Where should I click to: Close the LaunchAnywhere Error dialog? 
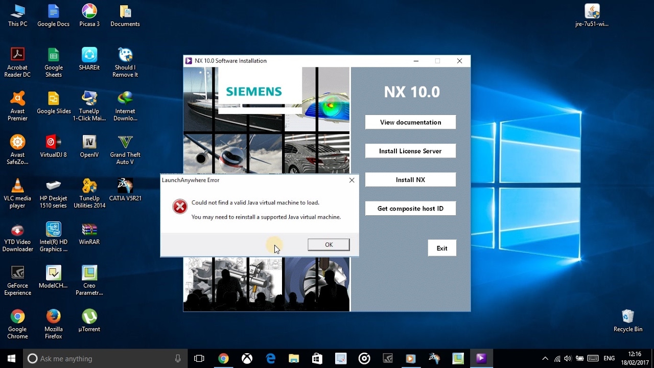click(352, 180)
